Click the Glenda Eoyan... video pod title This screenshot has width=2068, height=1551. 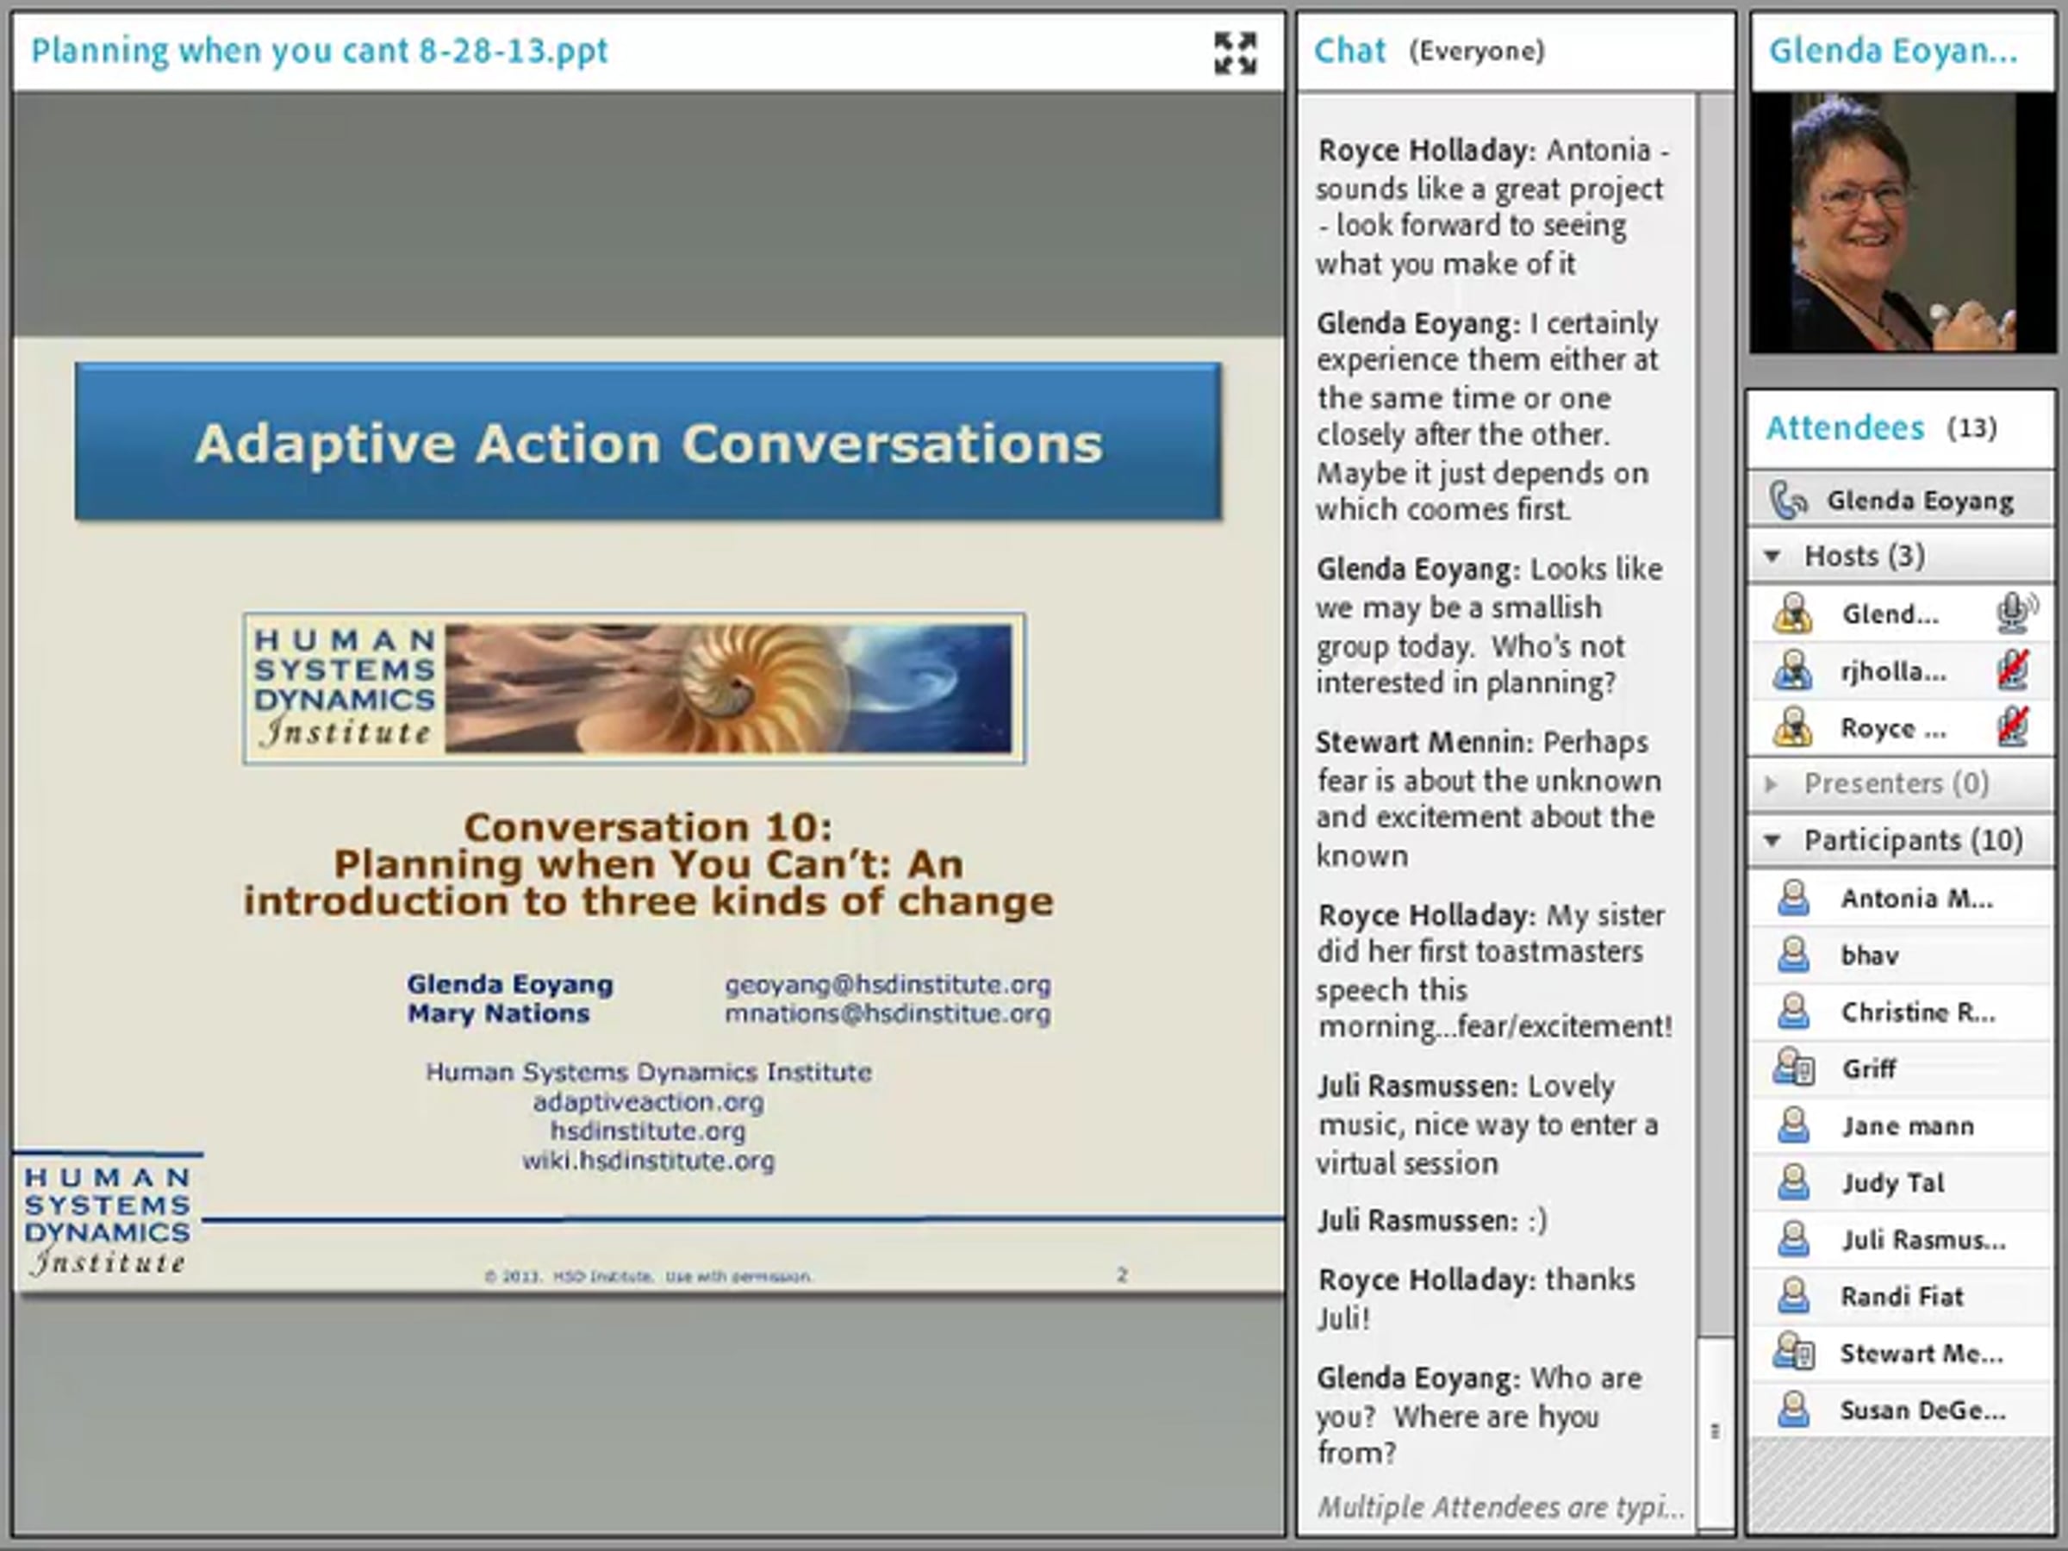pyautogui.click(x=1893, y=51)
